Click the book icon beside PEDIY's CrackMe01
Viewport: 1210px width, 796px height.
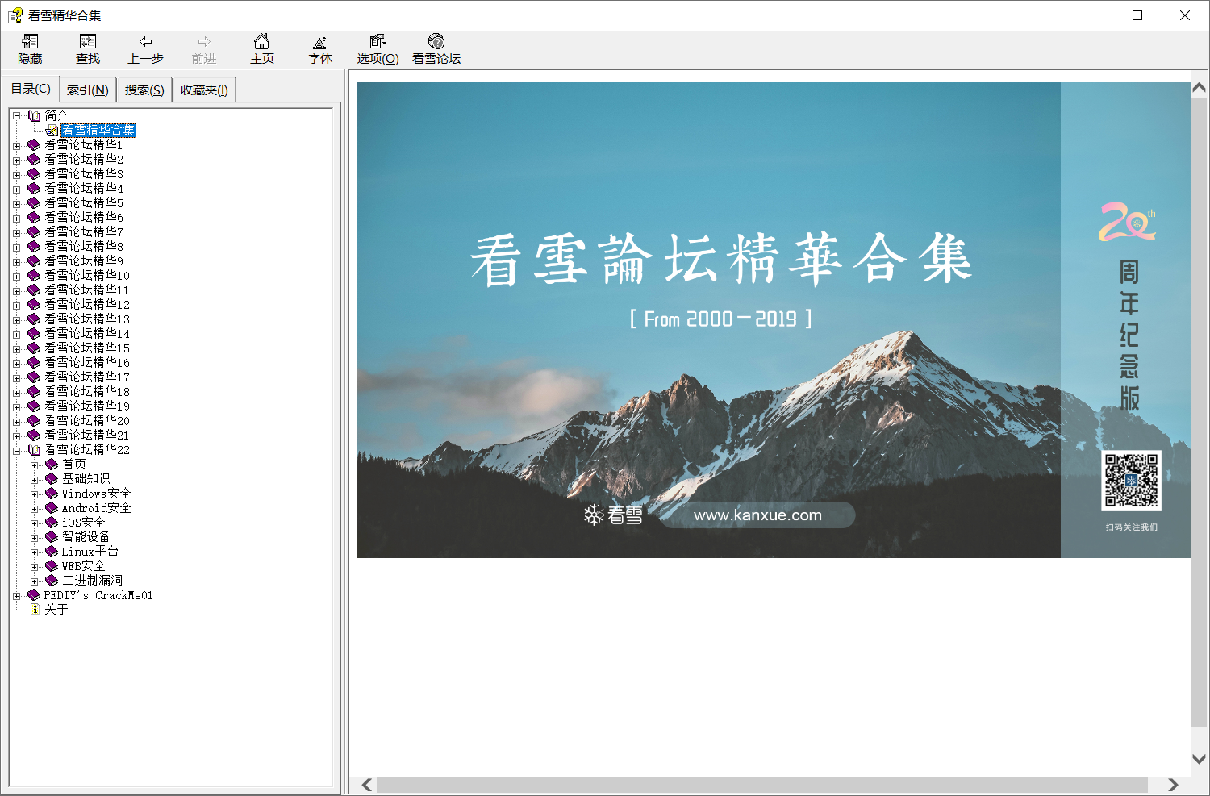coord(34,595)
